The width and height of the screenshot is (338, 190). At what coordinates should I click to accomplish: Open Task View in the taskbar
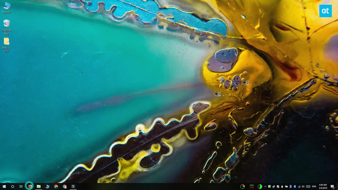(21, 187)
